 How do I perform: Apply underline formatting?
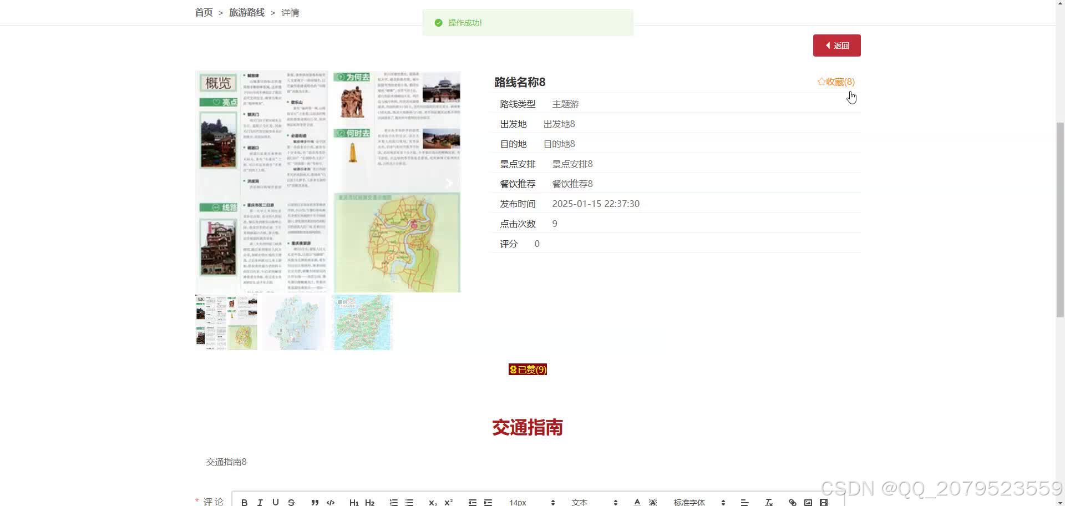(276, 502)
